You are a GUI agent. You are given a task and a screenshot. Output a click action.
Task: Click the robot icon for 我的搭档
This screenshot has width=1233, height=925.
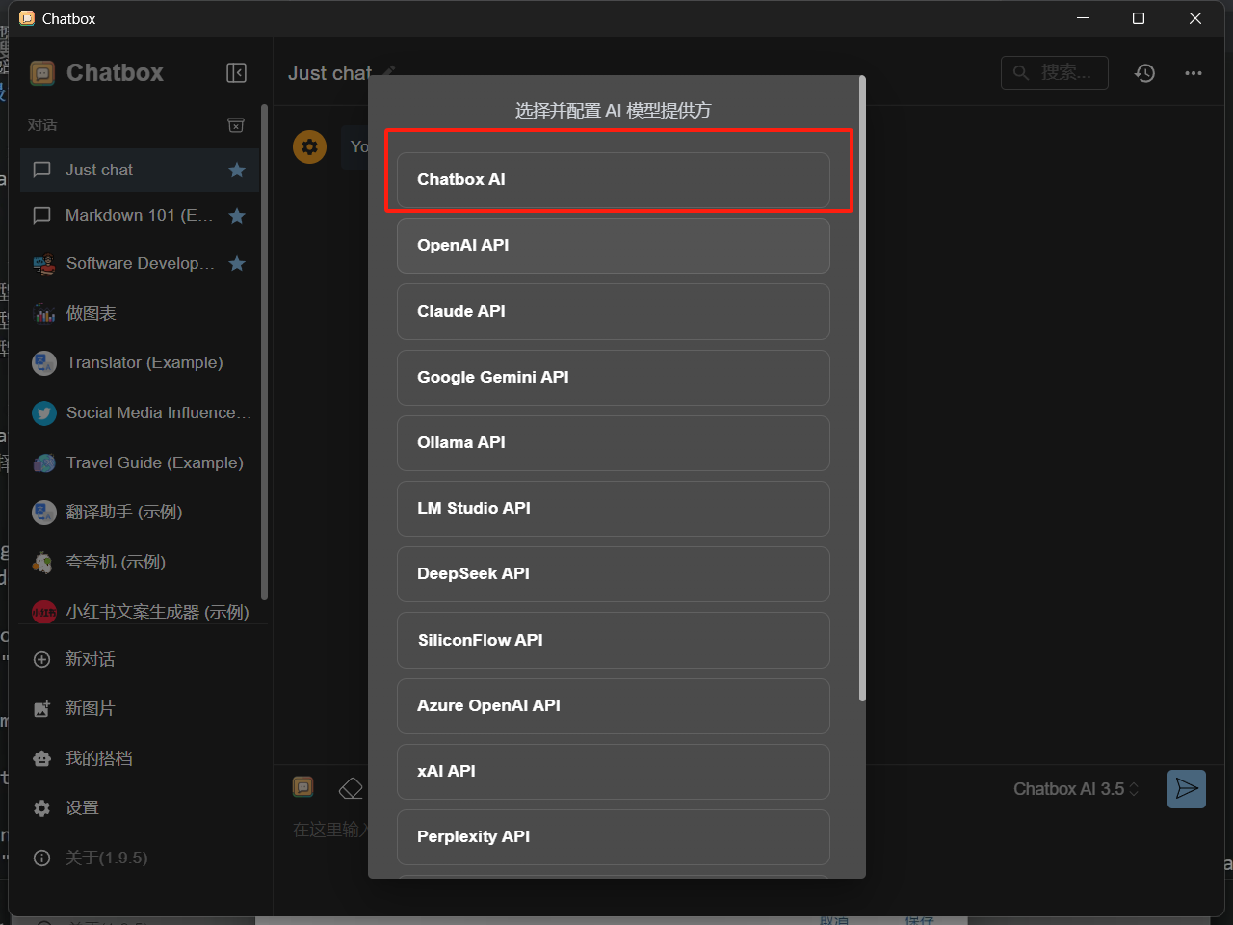click(x=41, y=759)
